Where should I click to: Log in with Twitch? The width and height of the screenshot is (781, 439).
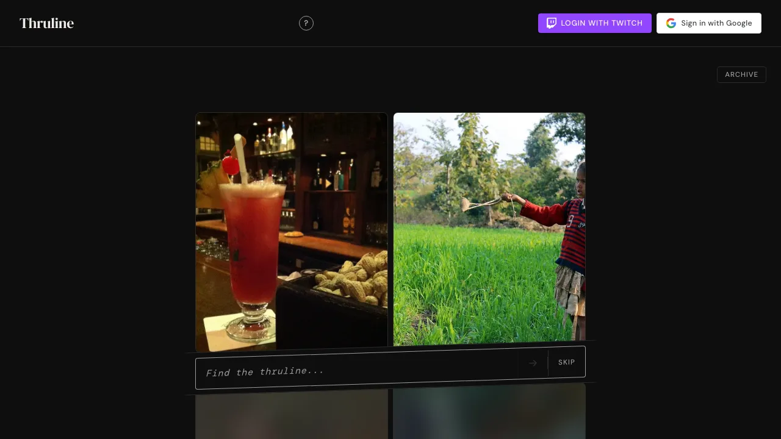(x=595, y=23)
